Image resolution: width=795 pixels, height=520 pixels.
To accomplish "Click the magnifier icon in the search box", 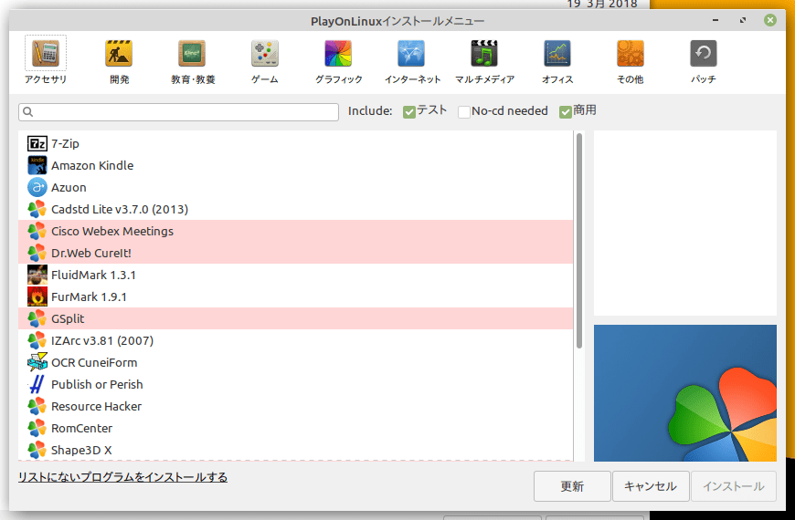I will point(28,112).
